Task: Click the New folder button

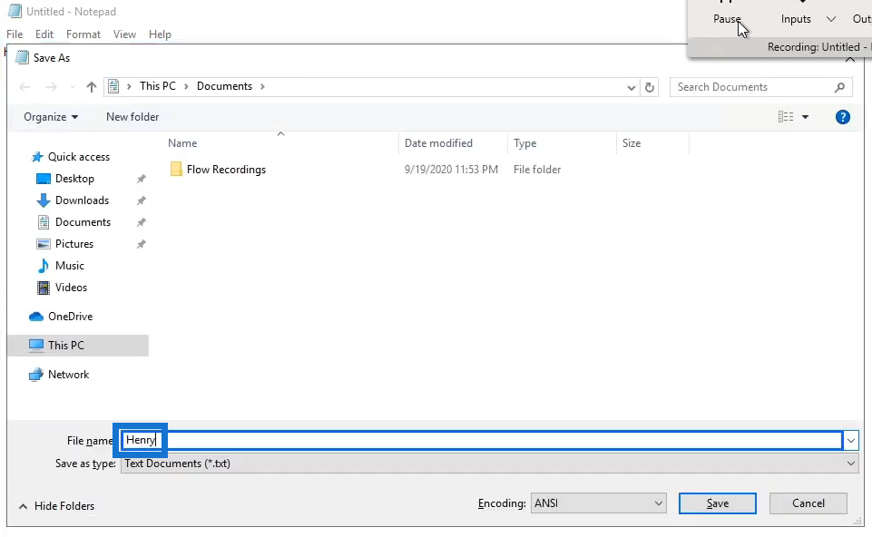Action: coord(132,117)
